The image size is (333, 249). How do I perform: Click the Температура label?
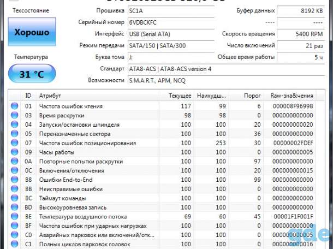coord(31,57)
